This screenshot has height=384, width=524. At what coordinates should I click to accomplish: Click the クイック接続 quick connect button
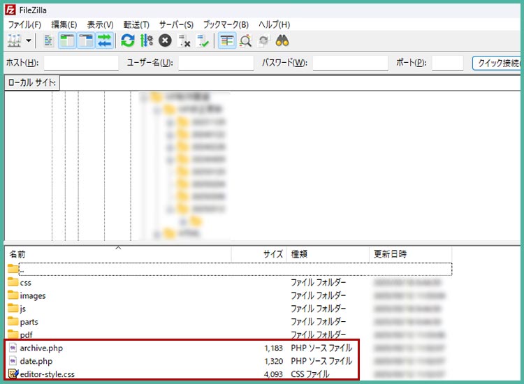(x=497, y=63)
